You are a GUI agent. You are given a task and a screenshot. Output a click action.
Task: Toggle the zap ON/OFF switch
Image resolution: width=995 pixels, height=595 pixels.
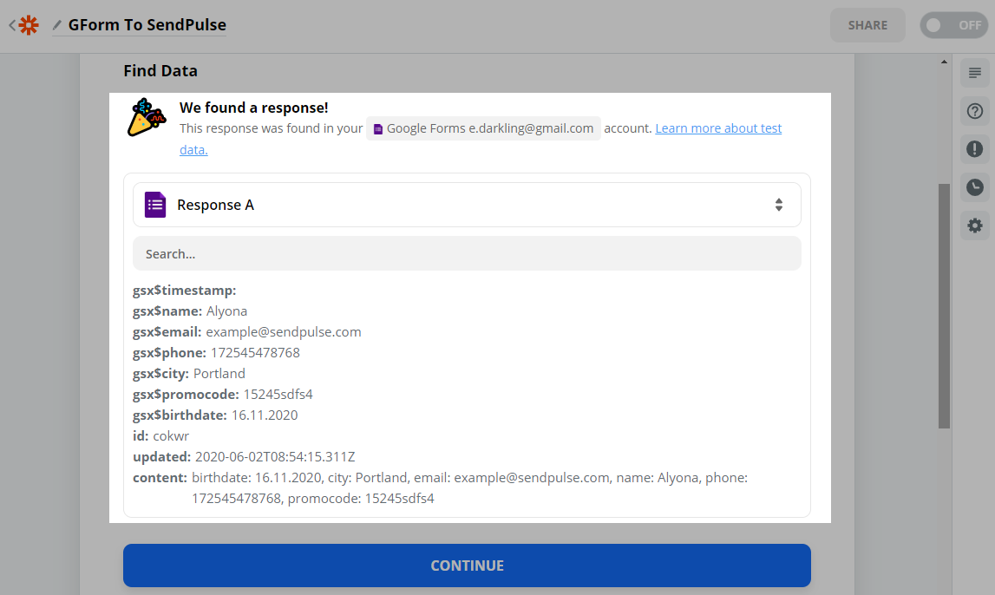click(953, 25)
